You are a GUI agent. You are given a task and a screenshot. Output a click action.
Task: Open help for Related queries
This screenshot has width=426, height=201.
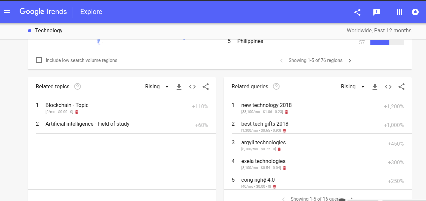point(276,87)
